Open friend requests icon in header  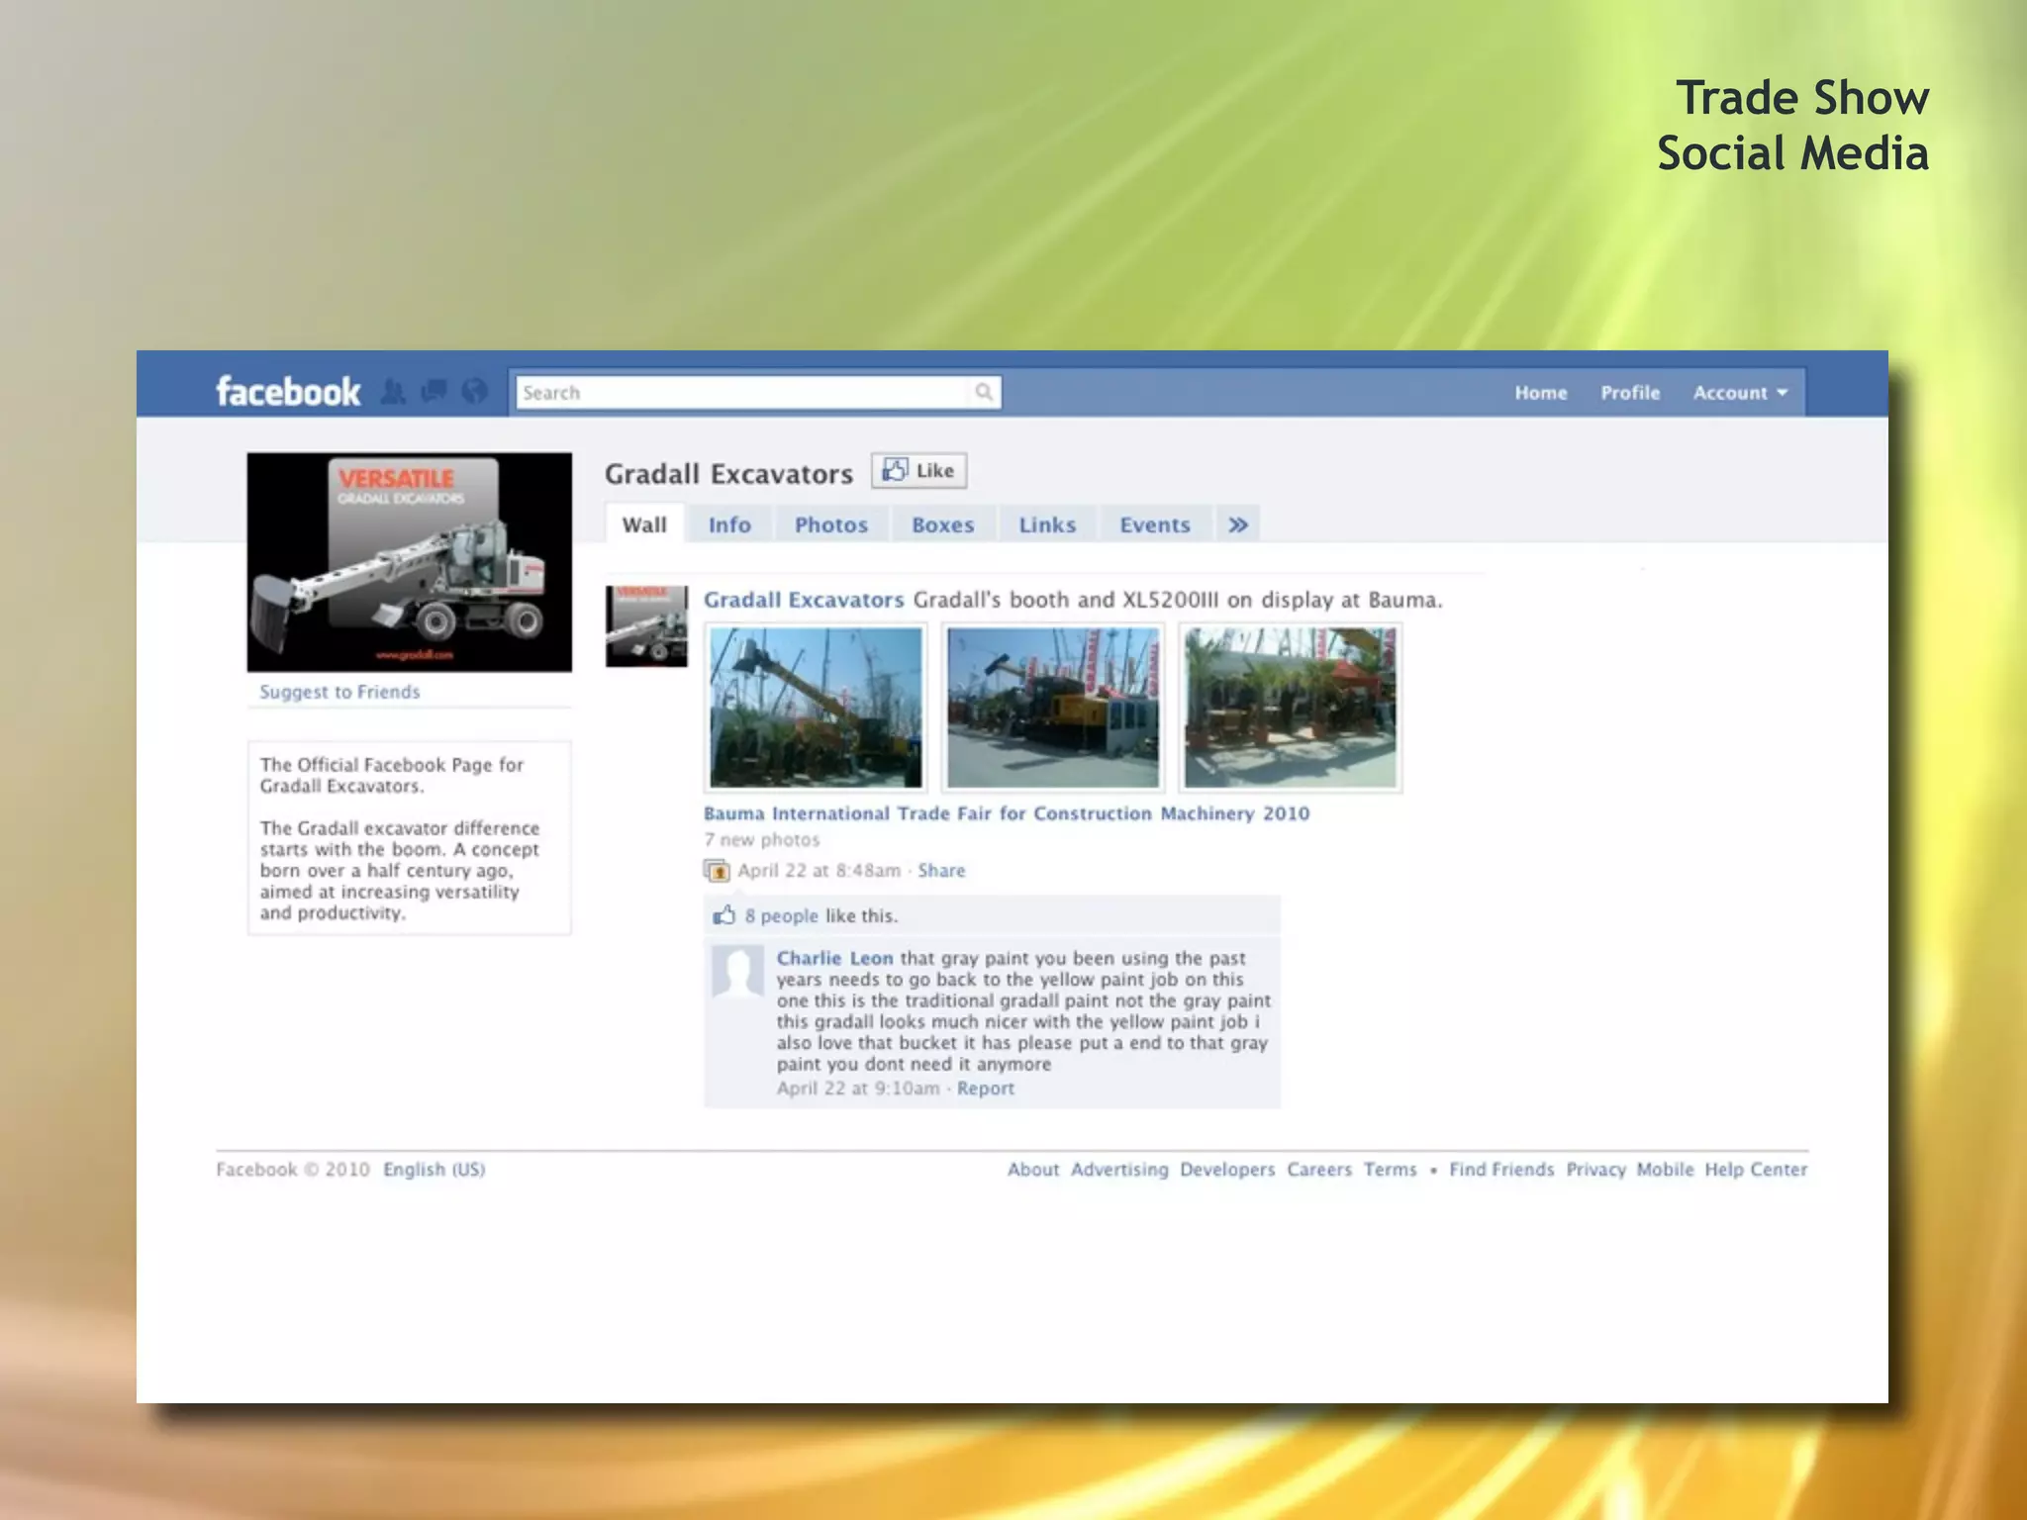tap(393, 392)
